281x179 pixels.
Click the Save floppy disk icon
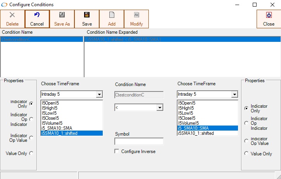click(87, 15)
